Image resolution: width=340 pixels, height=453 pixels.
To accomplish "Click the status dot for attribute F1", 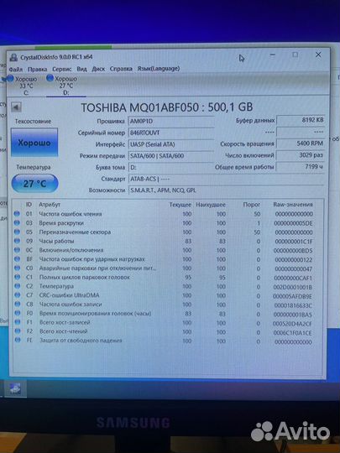I will (18, 322).
